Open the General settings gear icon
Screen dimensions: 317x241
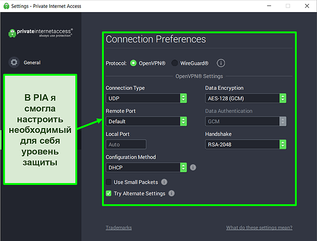[14, 62]
